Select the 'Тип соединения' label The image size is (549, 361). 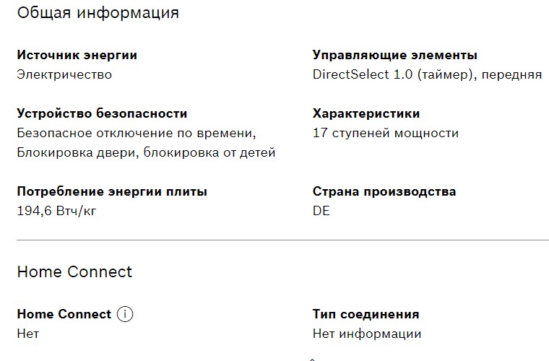coord(366,314)
